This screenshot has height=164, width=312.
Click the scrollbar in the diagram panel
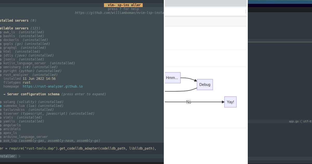coord(245,11)
